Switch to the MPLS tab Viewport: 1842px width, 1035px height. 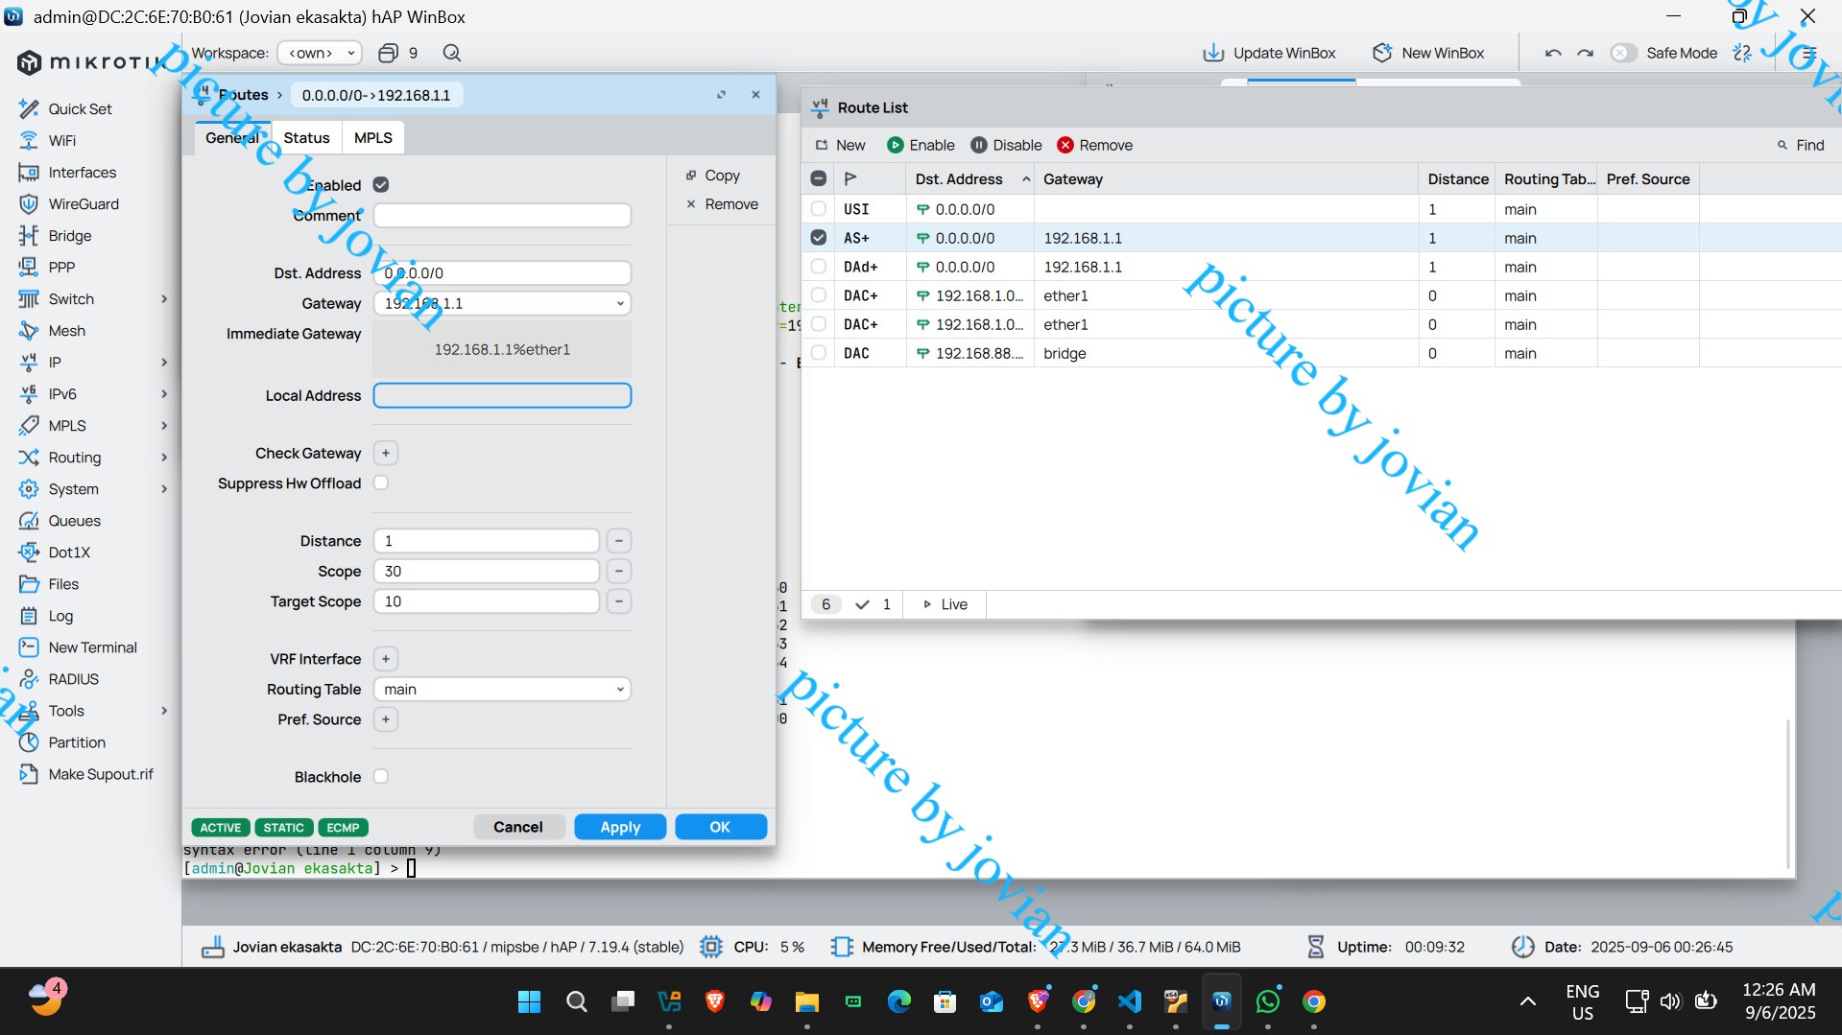tap(373, 138)
